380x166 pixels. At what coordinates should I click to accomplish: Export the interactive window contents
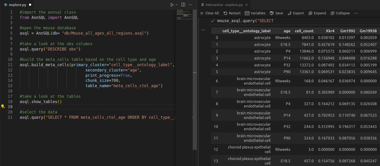pyautogui.click(x=296, y=13)
